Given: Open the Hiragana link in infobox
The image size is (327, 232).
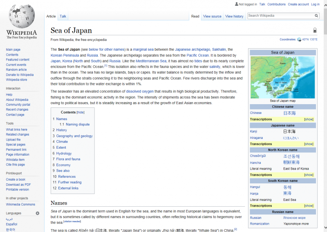Looking at the screenshot, I should tap(256, 138).
